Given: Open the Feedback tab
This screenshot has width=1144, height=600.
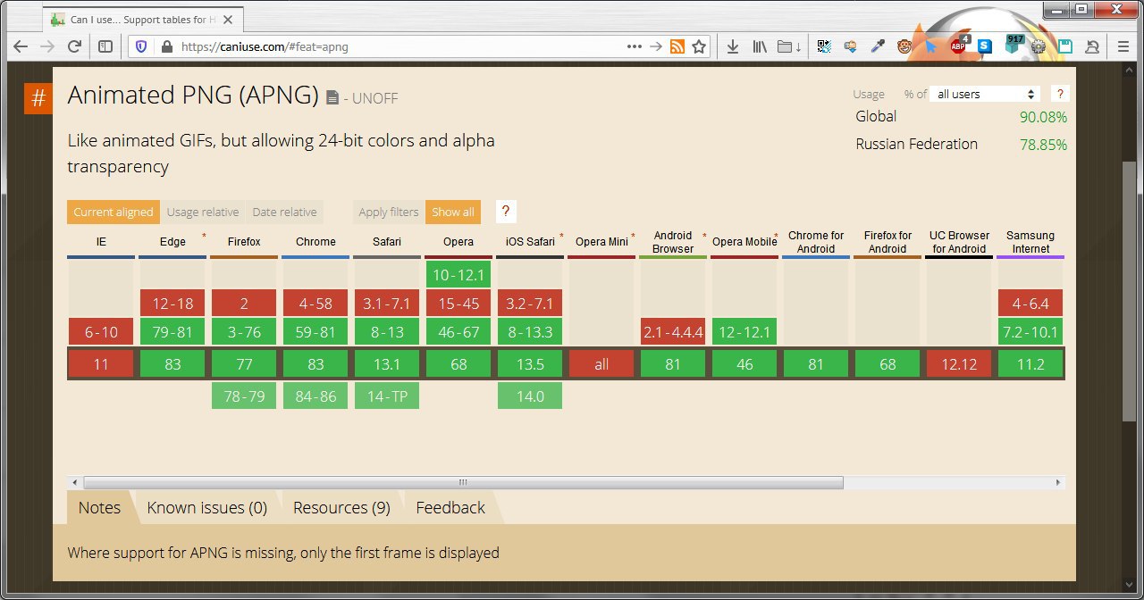Looking at the screenshot, I should 450,507.
